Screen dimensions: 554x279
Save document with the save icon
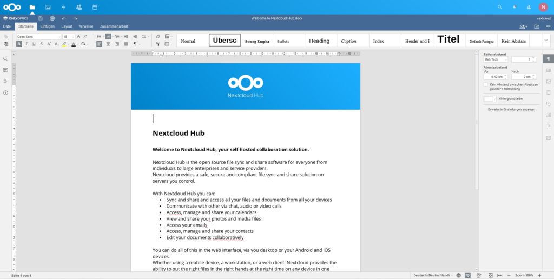click(41, 18)
